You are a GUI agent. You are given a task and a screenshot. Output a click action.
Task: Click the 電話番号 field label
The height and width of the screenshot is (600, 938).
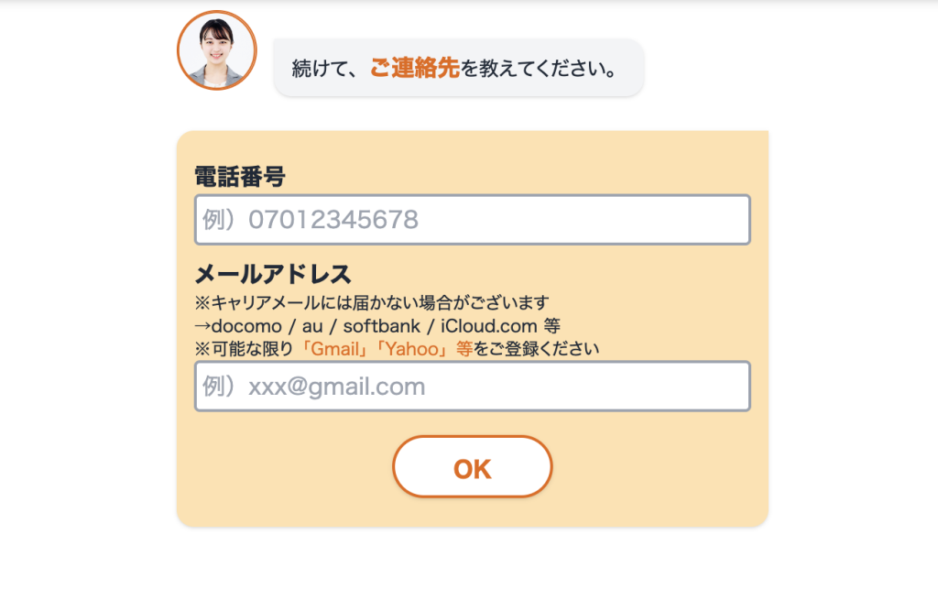click(x=240, y=177)
